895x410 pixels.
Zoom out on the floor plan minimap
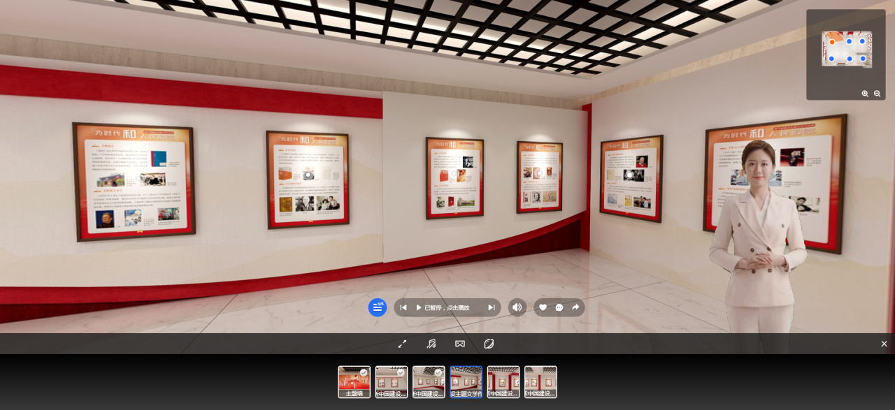coord(878,94)
